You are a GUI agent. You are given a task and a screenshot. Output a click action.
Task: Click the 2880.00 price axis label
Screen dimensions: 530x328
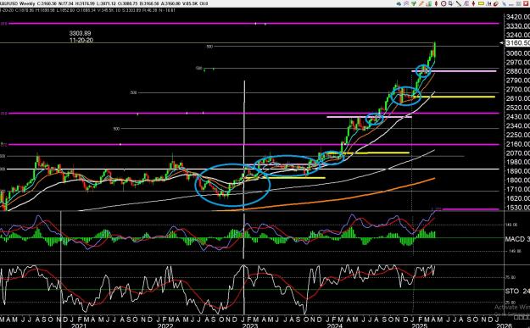coord(518,71)
